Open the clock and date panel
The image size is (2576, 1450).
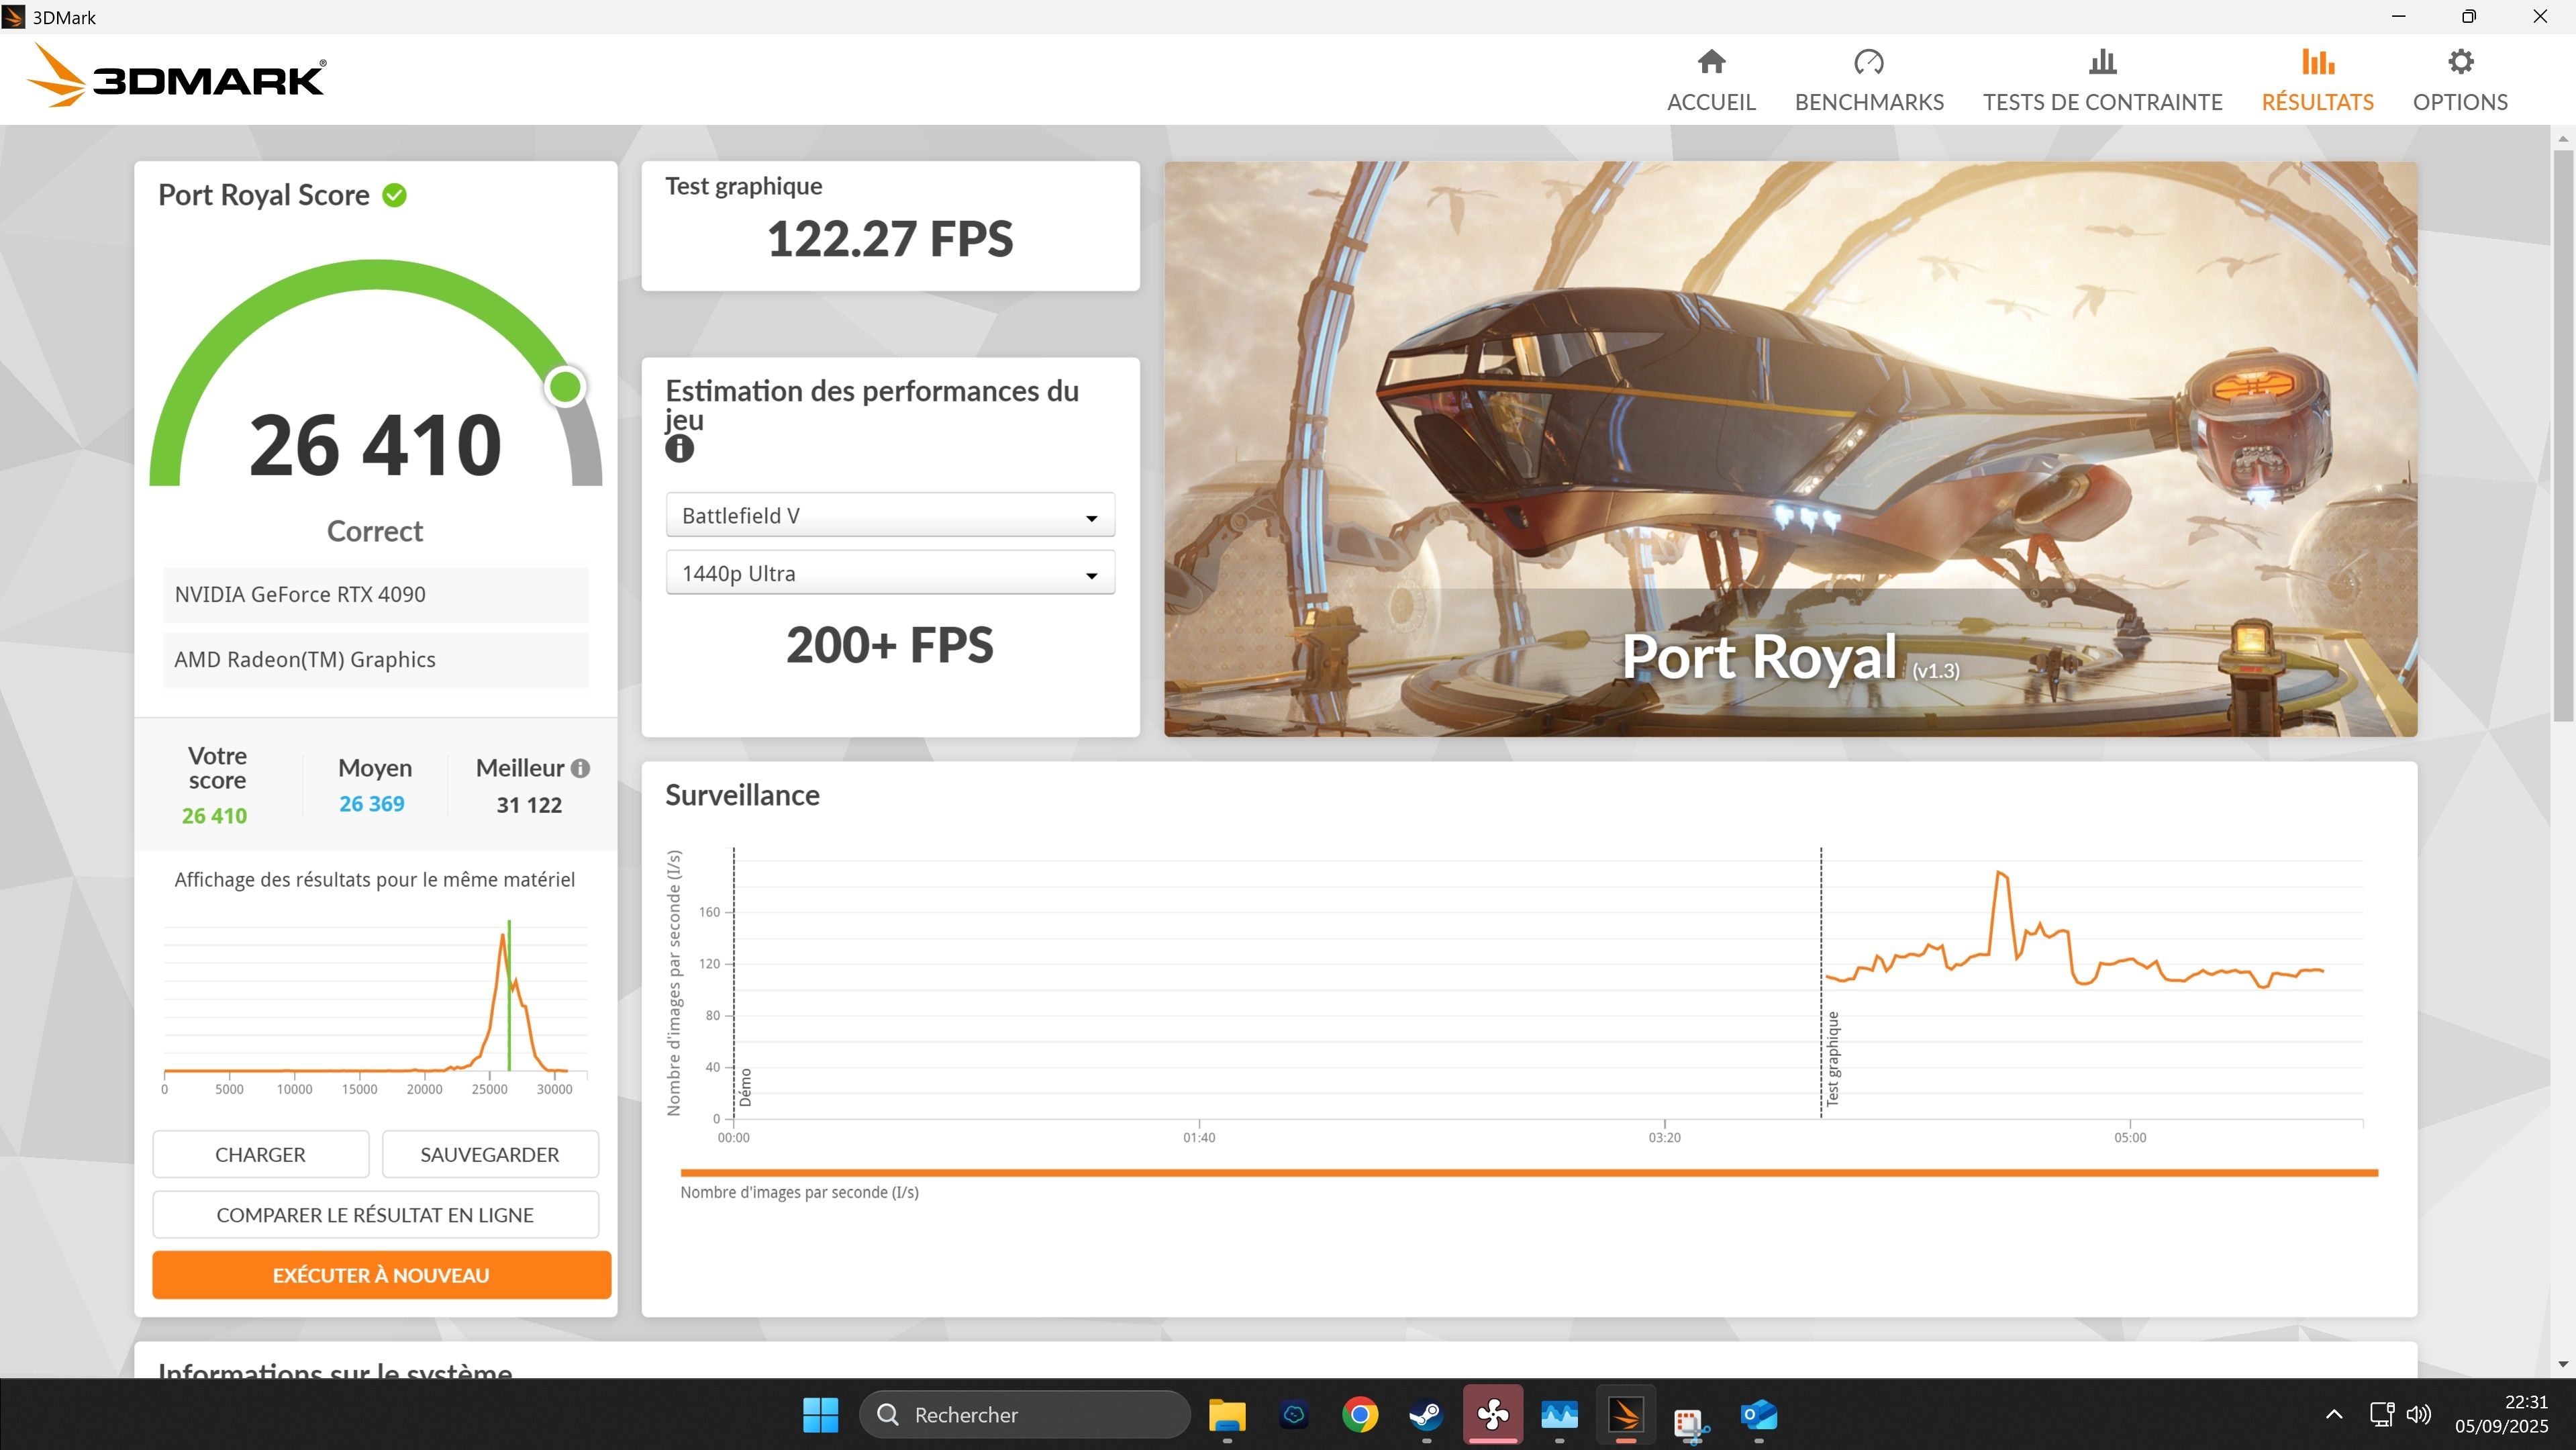[2501, 1414]
